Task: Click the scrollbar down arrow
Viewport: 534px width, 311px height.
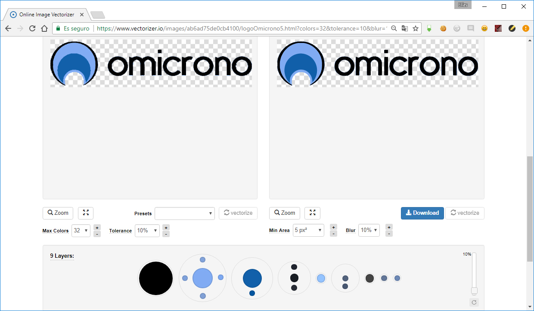Action: pos(530,307)
